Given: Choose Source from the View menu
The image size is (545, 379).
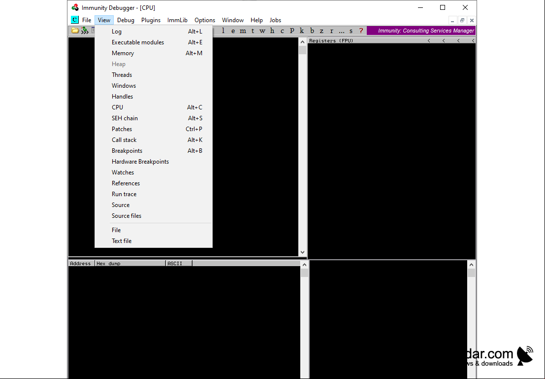Looking at the screenshot, I should pyautogui.click(x=154, y=205).
